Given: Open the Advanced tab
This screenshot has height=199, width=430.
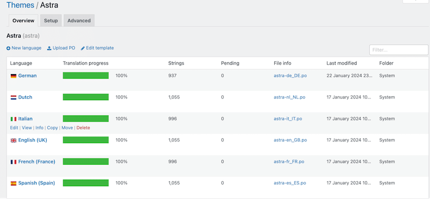Looking at the screenshot, I should pos(79,20).
